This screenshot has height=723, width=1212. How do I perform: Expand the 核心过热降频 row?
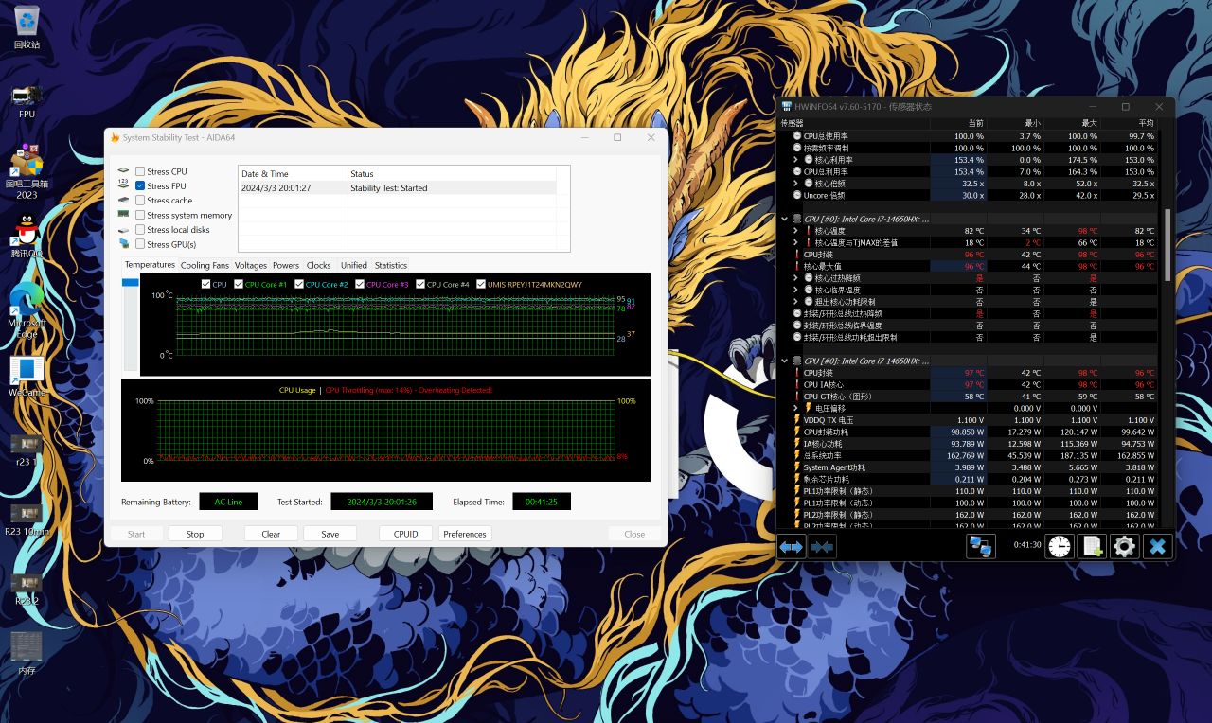796,278
